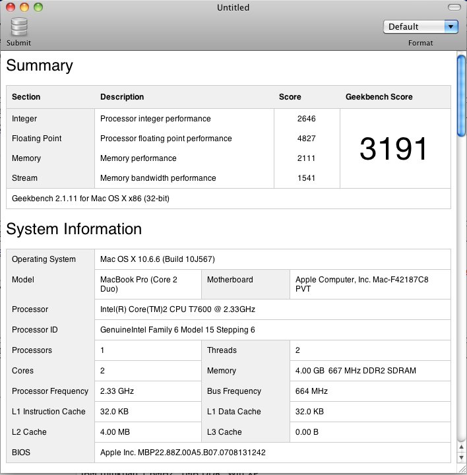
Task: Click the Description column header
Action: [x=122, y=97]
